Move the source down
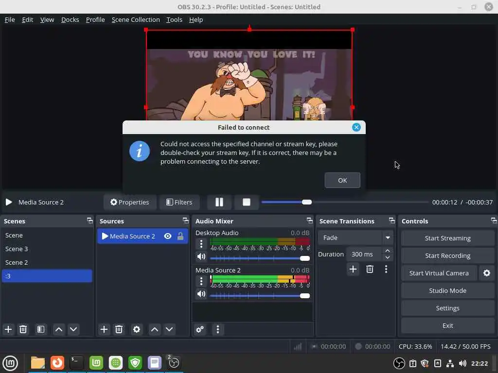 click(169, 329)
